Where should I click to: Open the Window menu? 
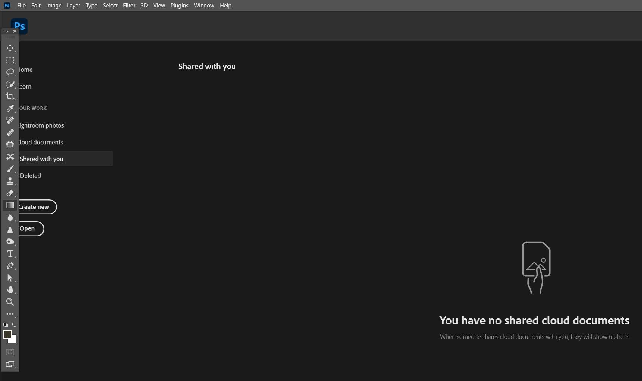(x=203, y=5)
